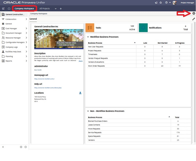The height and width of the screenshot is (161, 196).
Task: Open the Work Order Requests row
Action: click(139, 66)
